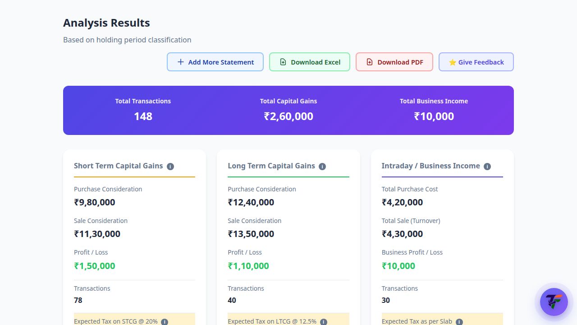Image resolution: width=577 pixels, height=325 pixels.
Task: Click the file icon on Download PDF
Action: [370, 62]
